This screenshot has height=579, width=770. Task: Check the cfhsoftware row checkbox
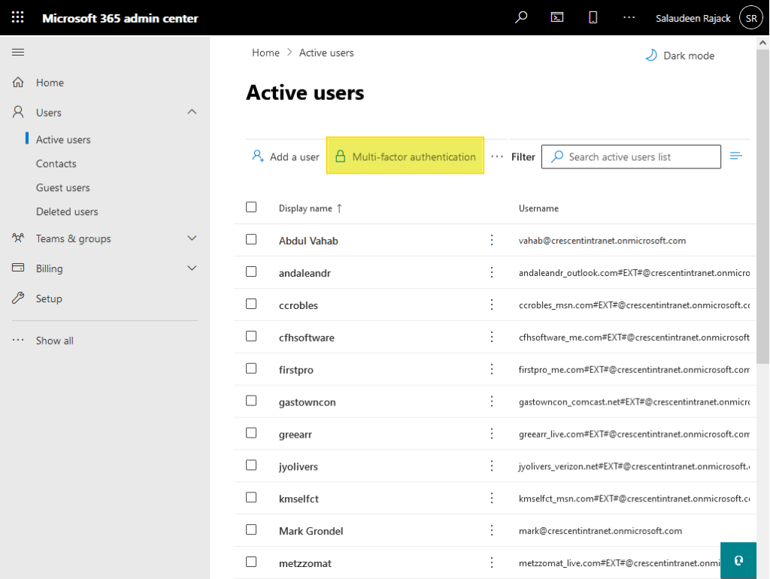[x=251, y=336]
